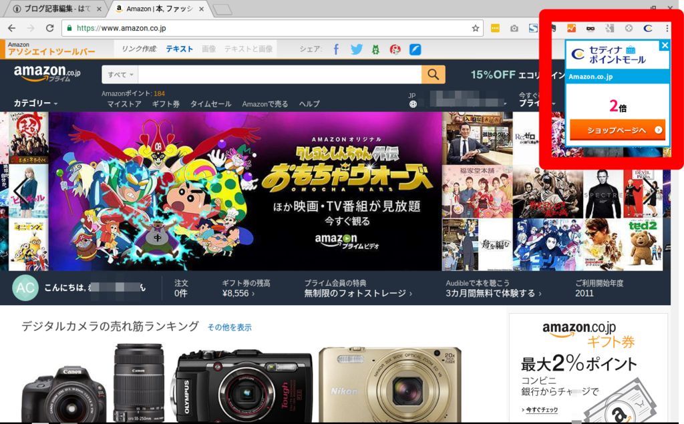Click the Canon DSLR camera product image
This screenshot has height=424, width=684.
click(64, 395)
